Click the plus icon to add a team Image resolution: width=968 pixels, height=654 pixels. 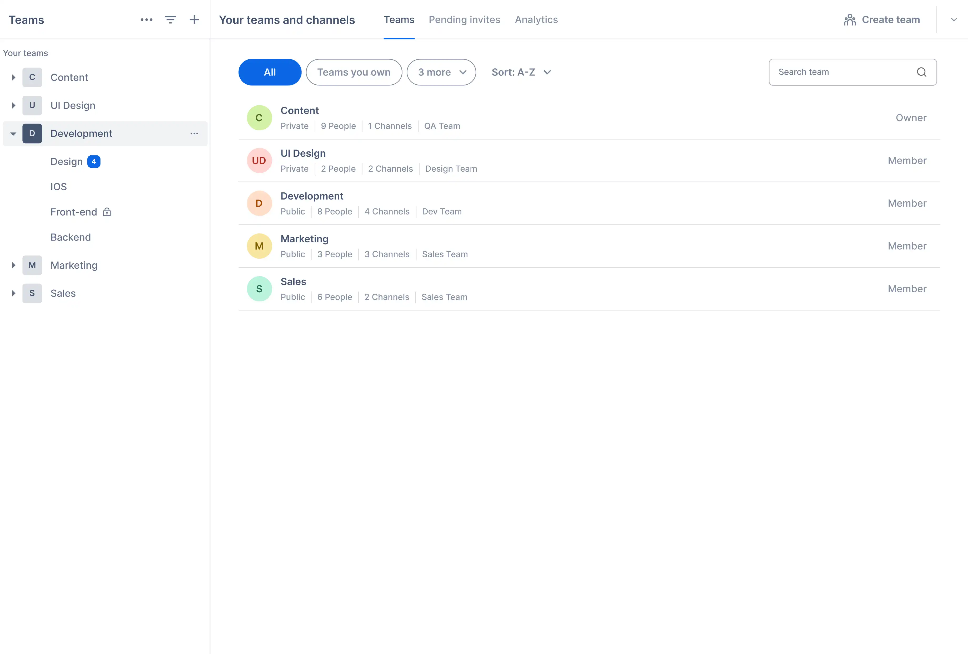194,19
